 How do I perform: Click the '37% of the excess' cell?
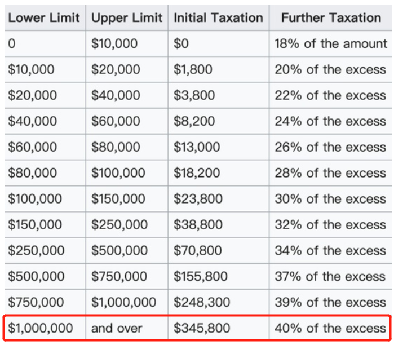coord(330,277)
